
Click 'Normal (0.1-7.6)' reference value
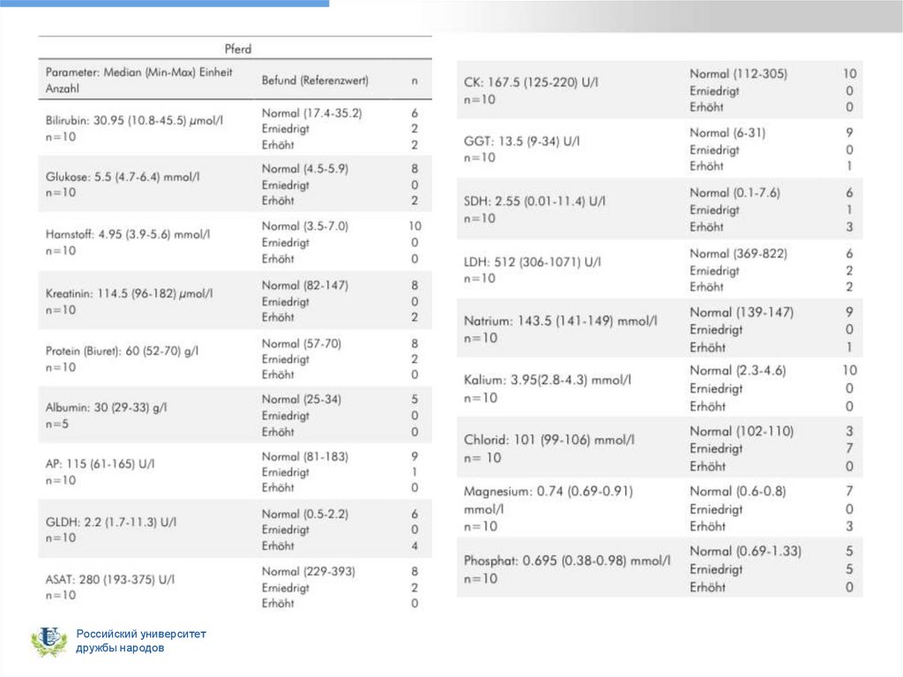(x=735, y=192)
